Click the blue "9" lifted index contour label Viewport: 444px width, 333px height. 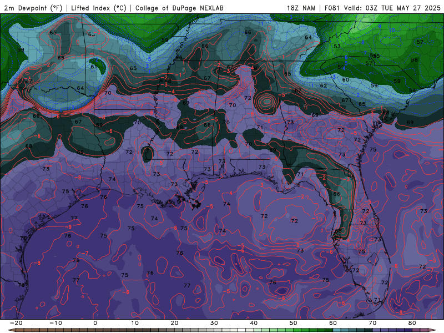(x=380, y=26)
